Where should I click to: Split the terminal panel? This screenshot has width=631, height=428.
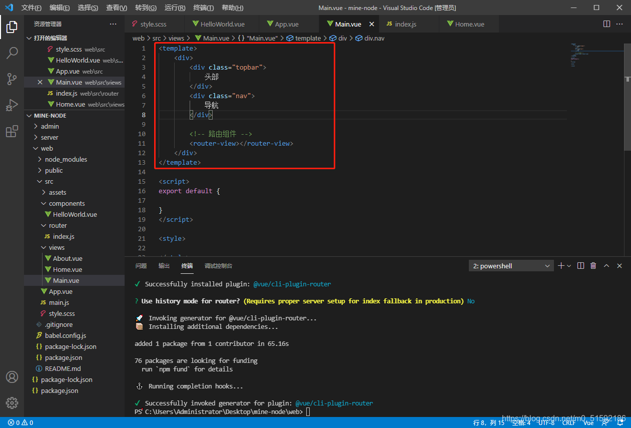[x=580, y=266]
